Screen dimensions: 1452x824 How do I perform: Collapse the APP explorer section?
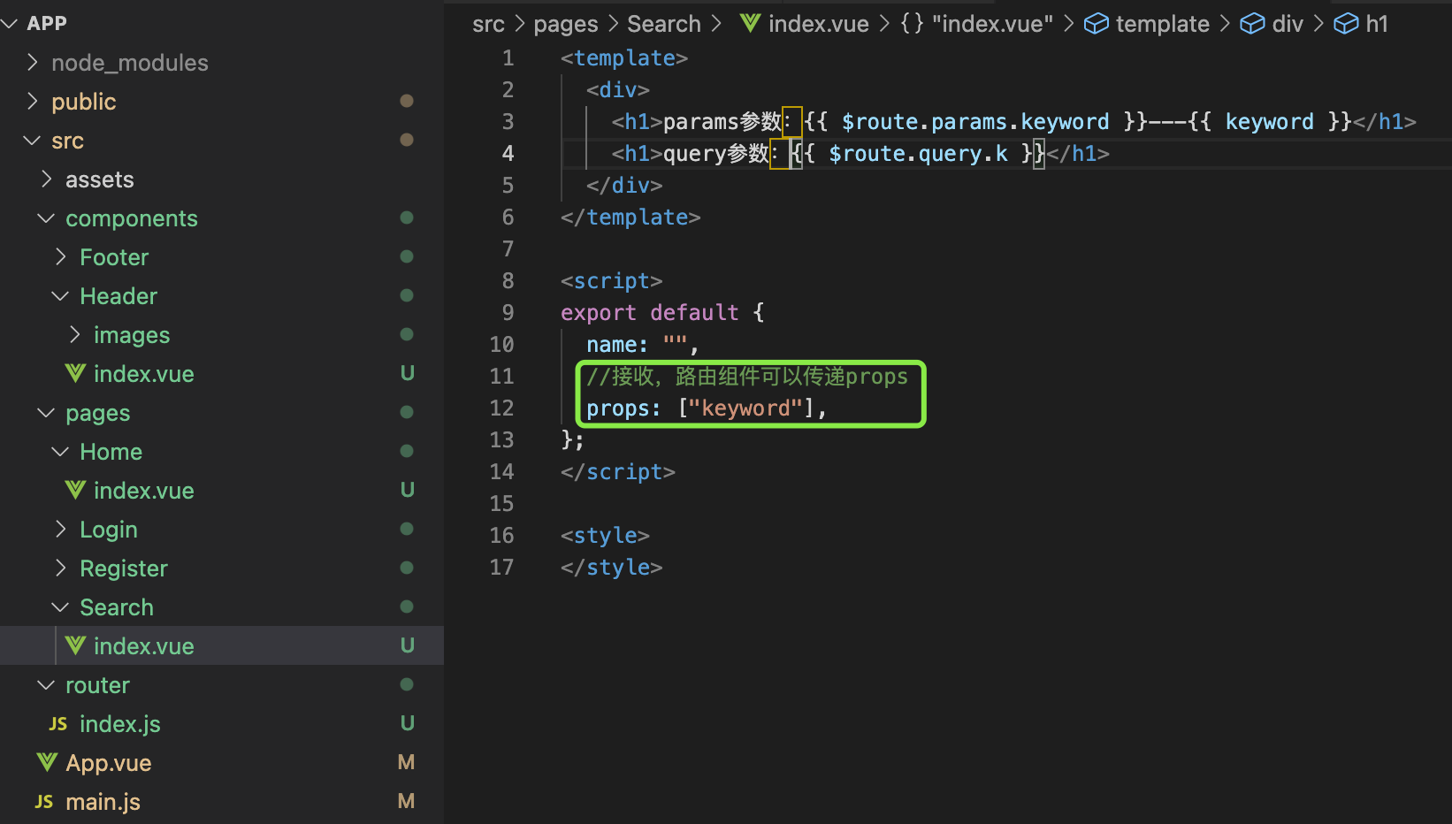pos(11,24)
